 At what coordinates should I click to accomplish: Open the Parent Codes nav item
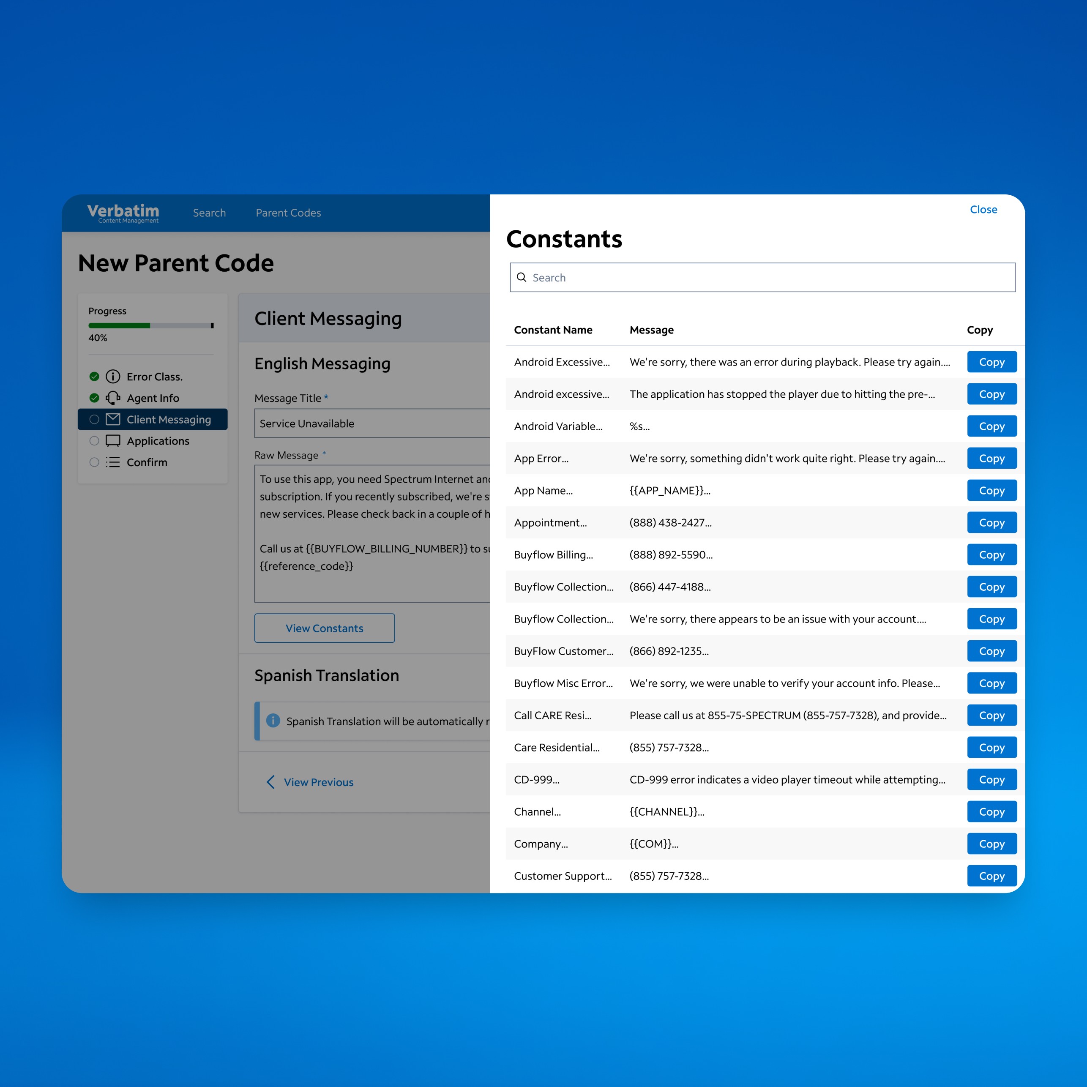tap(288, 213)
